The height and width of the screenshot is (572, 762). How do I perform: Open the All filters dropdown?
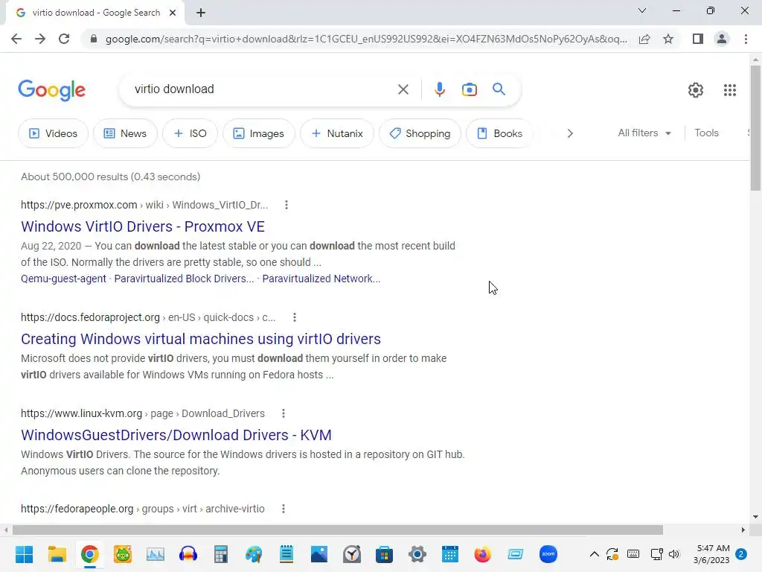coord(644,133)
